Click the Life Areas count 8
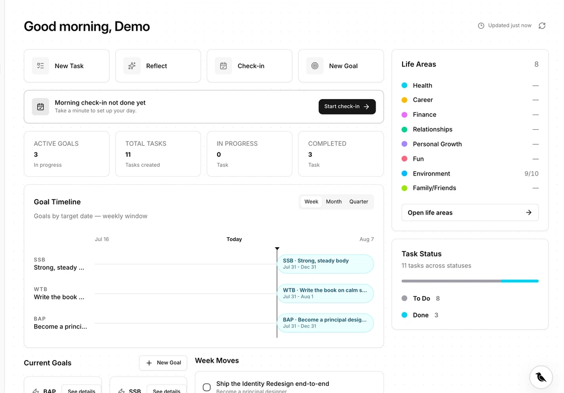The height and width of the screenshot is (393, 564). 536,64
